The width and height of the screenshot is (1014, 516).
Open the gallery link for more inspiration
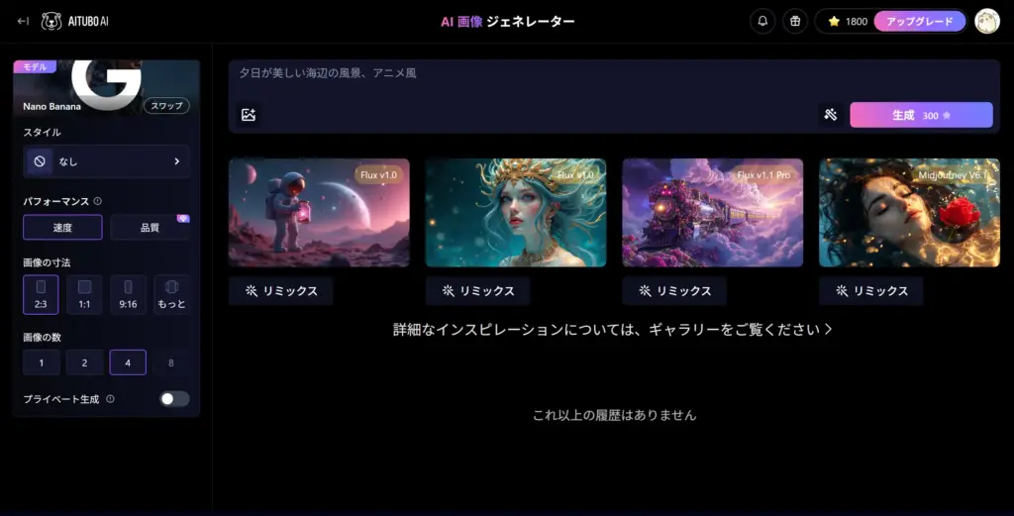(x=612, y=329)
